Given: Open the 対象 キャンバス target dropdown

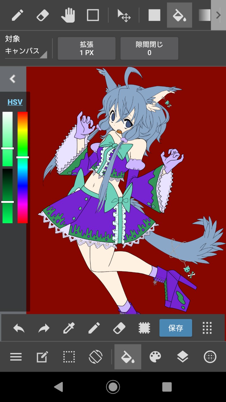Looking at the screenshot, I should [26, 47].
